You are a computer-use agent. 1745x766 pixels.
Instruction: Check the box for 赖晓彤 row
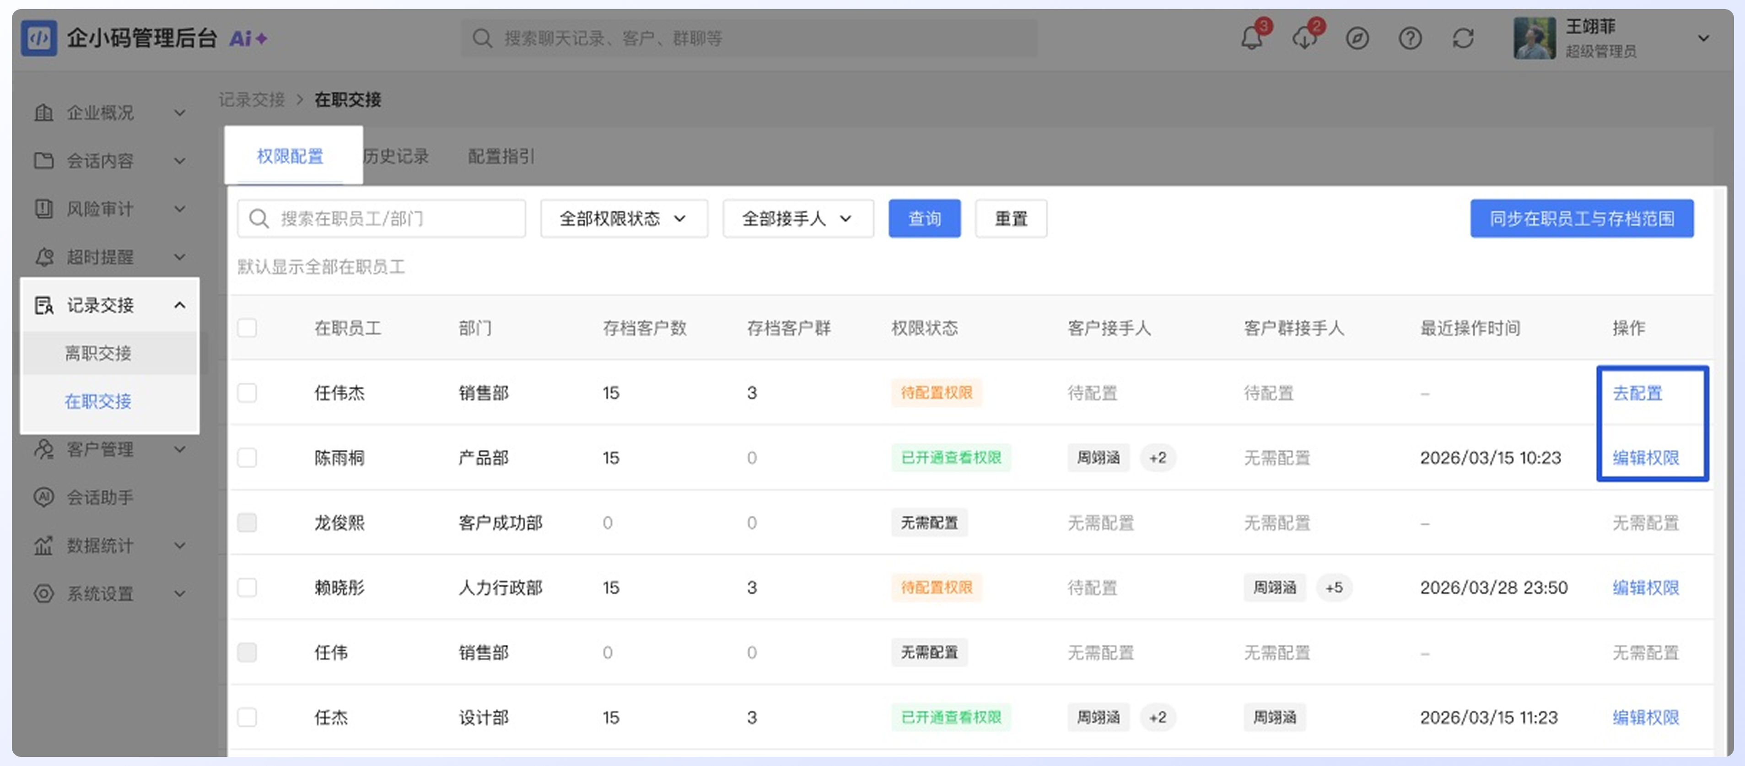point(247,587)
